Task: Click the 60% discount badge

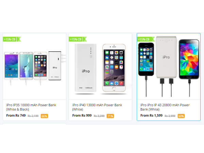Action: click(181, 116)
